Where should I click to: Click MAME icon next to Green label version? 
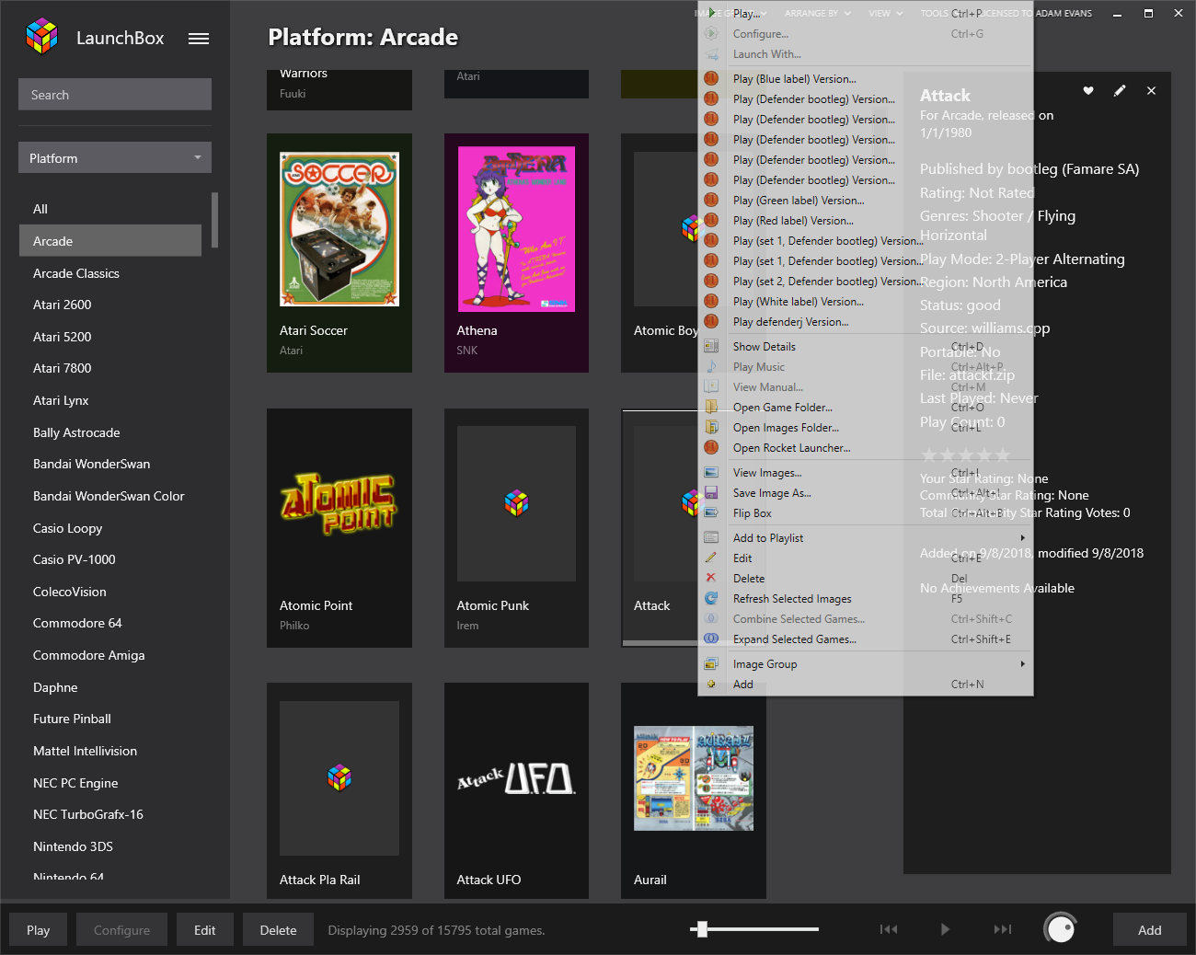pyautogui.click(x=711, y=201)
